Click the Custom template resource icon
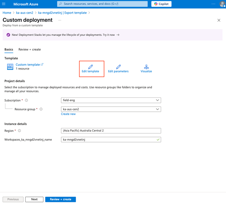The width and height of the screenshot is (226, 204). pos(10,66)
